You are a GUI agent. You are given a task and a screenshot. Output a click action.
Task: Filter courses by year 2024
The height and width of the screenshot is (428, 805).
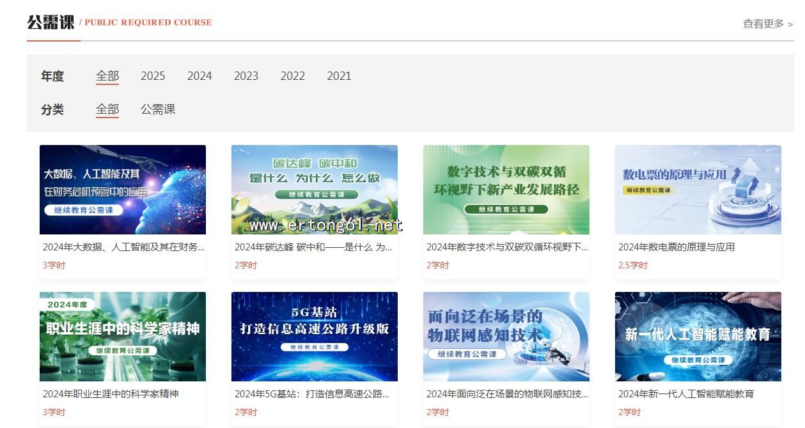tap(199, 76)
